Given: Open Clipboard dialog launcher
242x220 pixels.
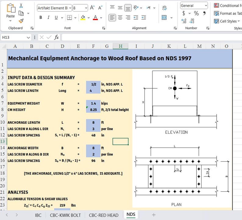Looking at the screenshot, I should 32,28.
